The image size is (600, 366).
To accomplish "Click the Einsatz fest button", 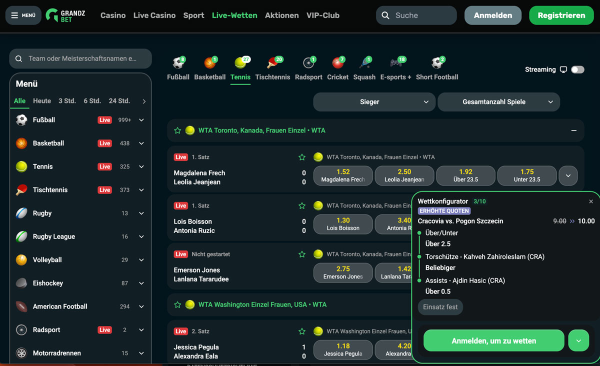I will (440, 307).
